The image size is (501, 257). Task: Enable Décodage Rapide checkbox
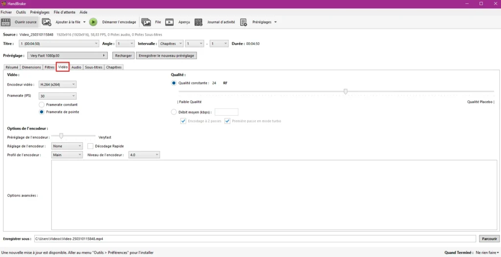click(91, 146)
